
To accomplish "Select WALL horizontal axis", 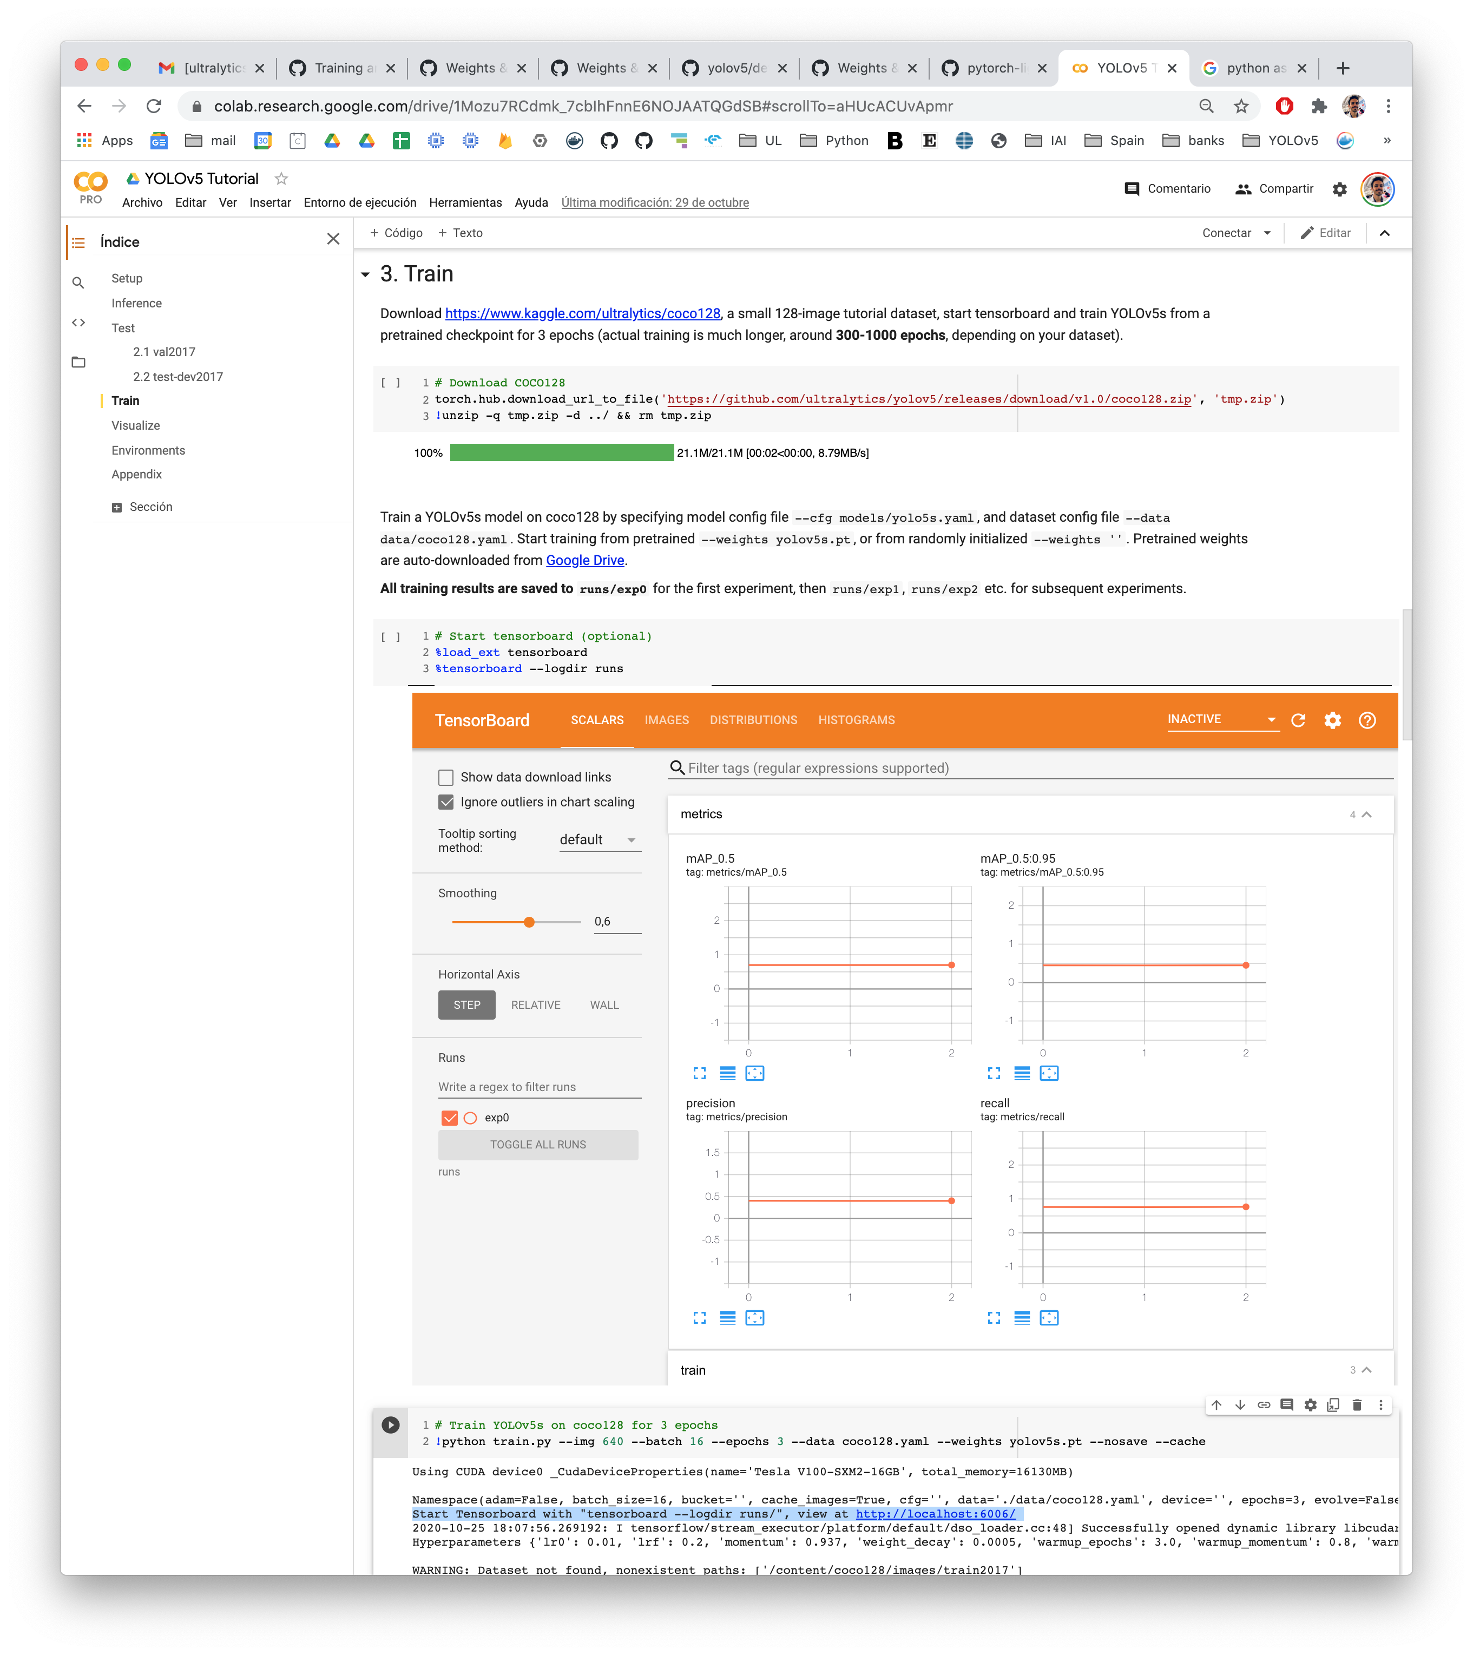I will [x=604, y=1005].
